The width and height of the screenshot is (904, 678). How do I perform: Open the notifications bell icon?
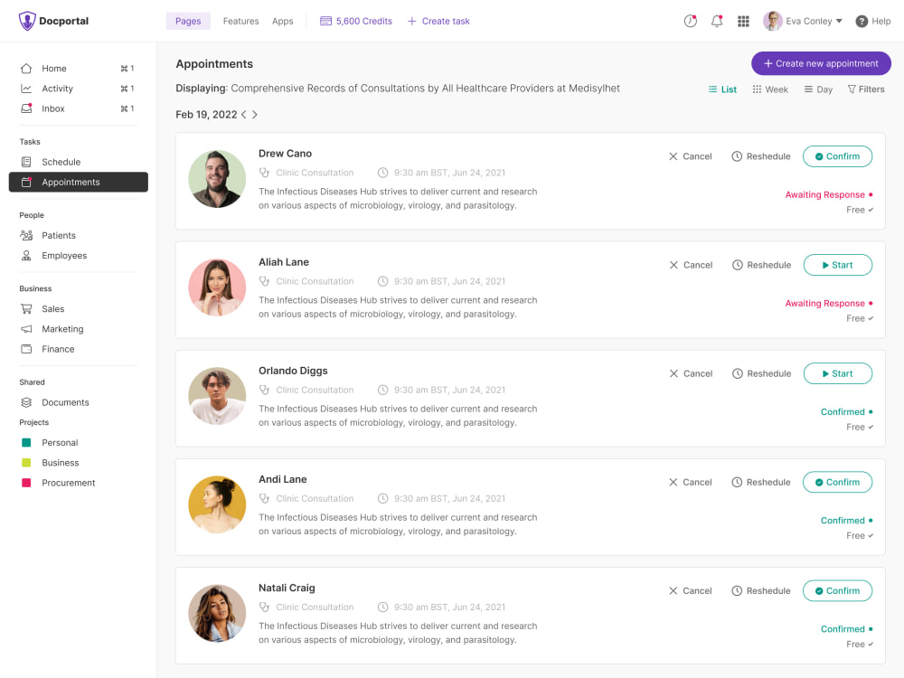point(717,22)
